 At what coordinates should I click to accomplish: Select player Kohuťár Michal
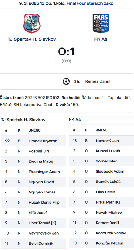[x=109, y=243]
